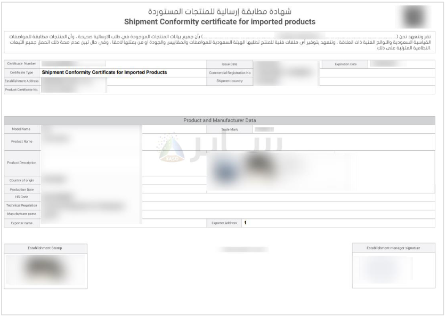The width and height of the screenshot is (446, 317).
Task: Select the 'Product Certificate No.' label
Action: pyautogui.click(x=22, y=90)
